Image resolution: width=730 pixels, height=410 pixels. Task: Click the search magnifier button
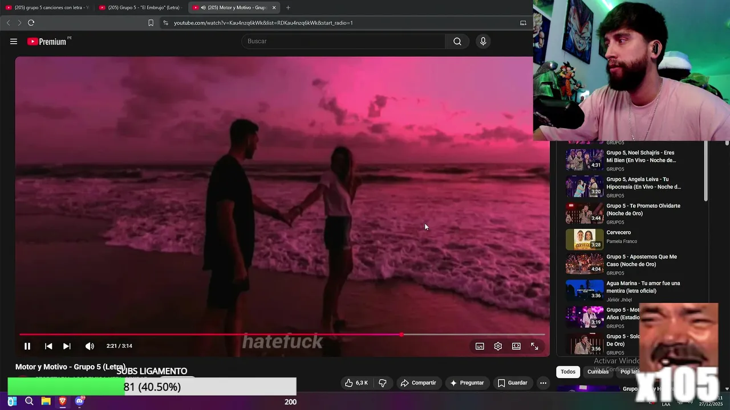[457, 41]
